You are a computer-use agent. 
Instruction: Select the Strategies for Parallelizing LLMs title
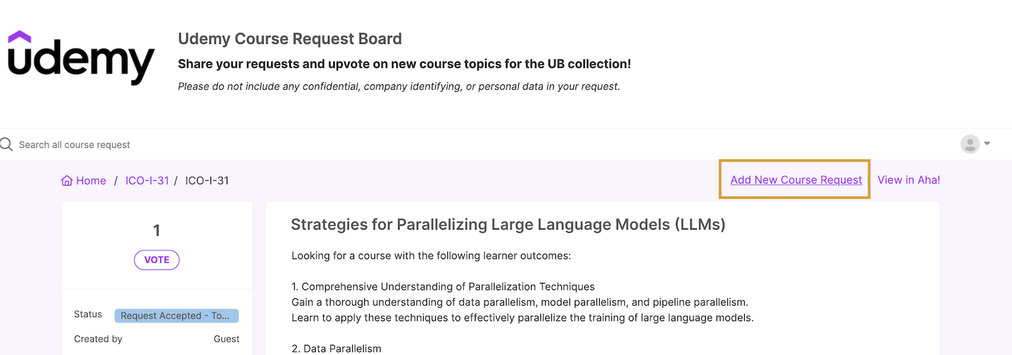tap(508, 225)
